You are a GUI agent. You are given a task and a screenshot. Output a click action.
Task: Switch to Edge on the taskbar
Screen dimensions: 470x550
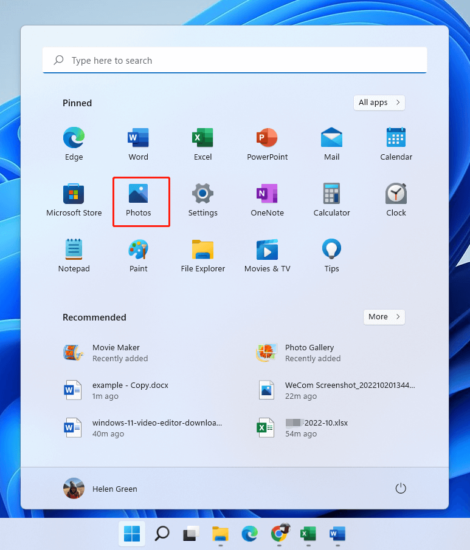coord(249,534)
